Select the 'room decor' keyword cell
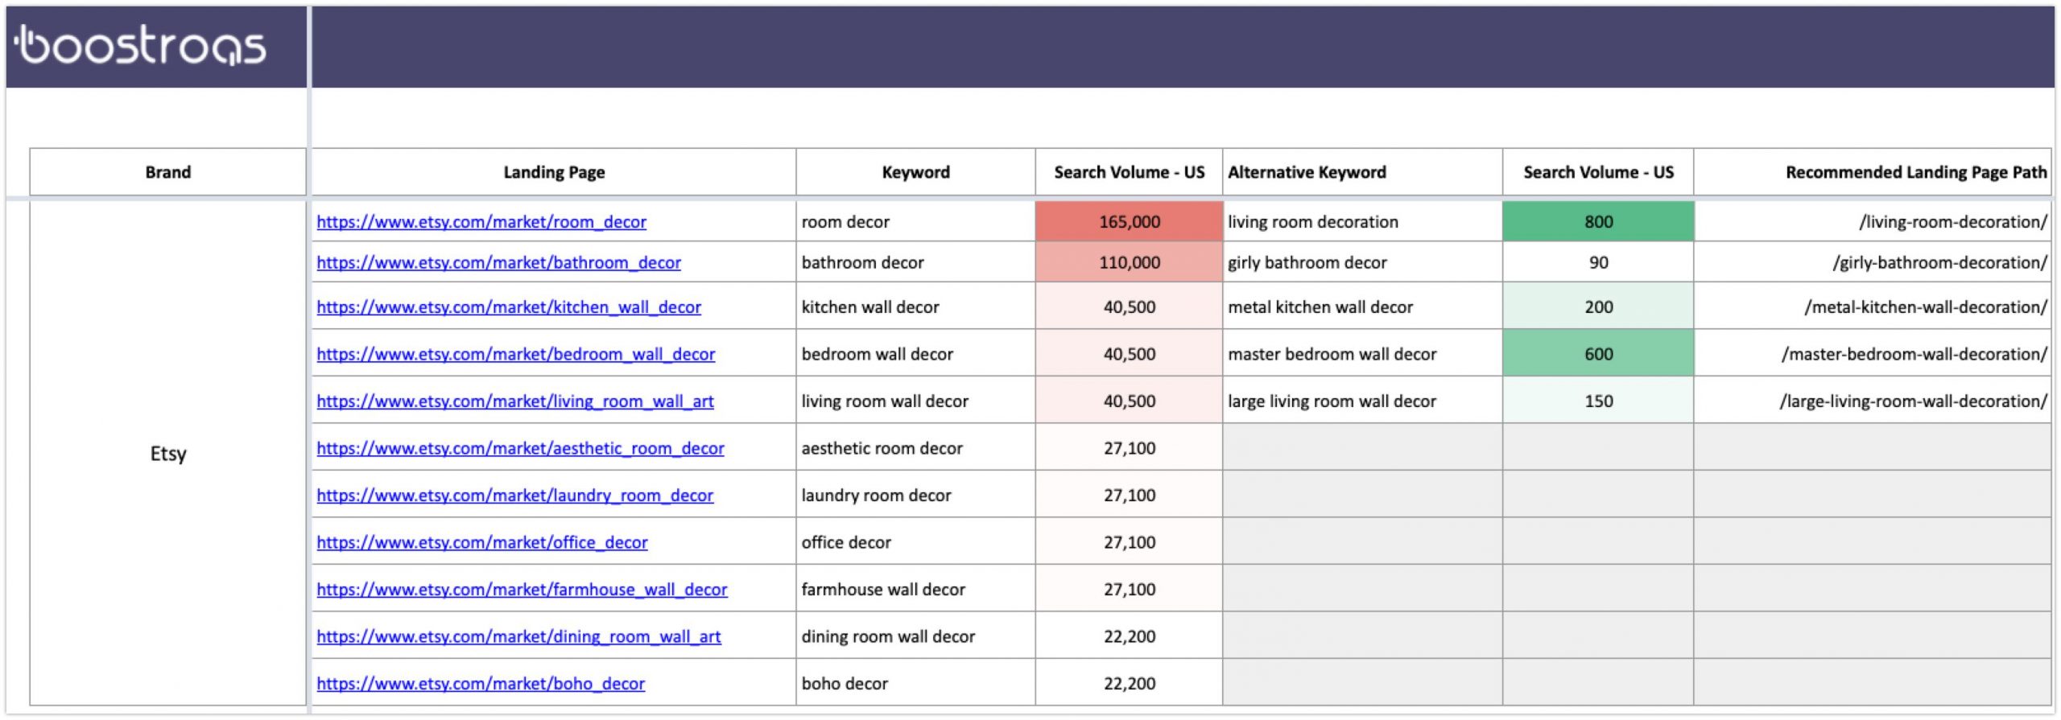The image size is (2061, 720). 915,222
